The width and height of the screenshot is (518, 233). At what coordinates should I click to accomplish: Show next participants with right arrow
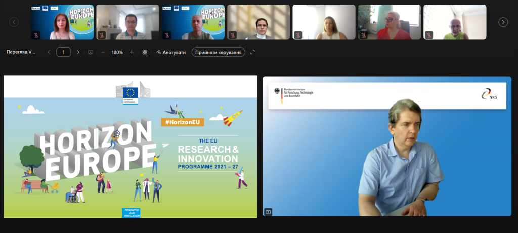[503, 22]
